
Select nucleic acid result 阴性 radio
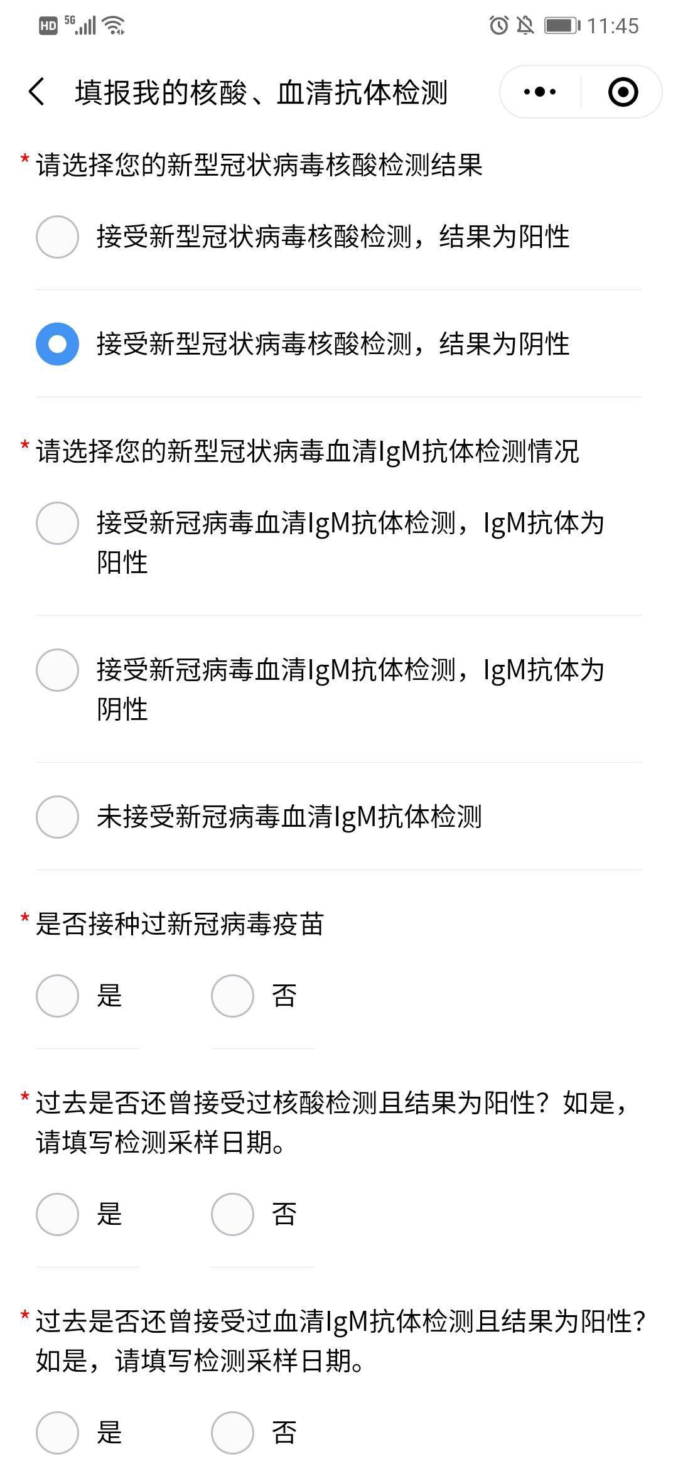click(x=57, y=344)
